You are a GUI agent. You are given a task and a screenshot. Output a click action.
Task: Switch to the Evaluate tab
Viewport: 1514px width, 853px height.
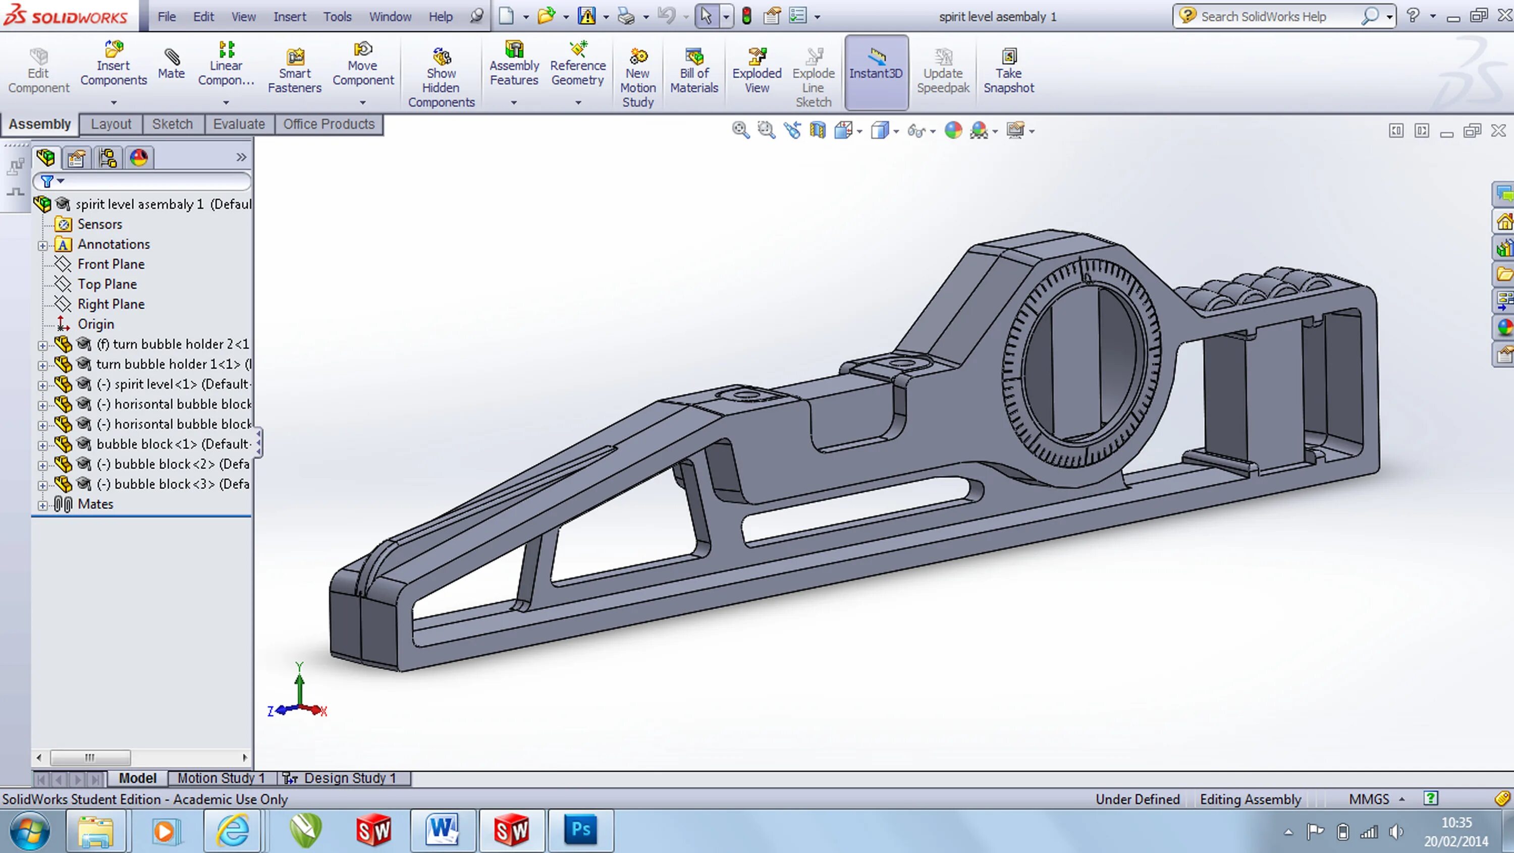click(239, 124)
